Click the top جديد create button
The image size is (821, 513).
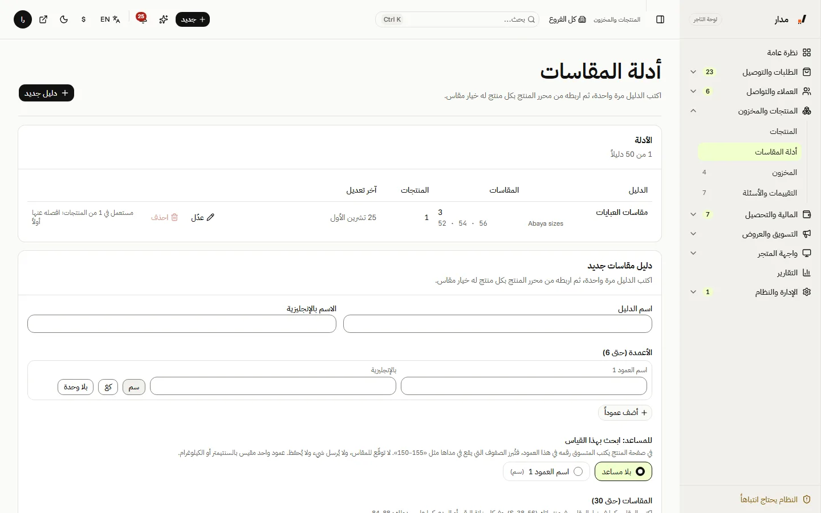[193, 19]
